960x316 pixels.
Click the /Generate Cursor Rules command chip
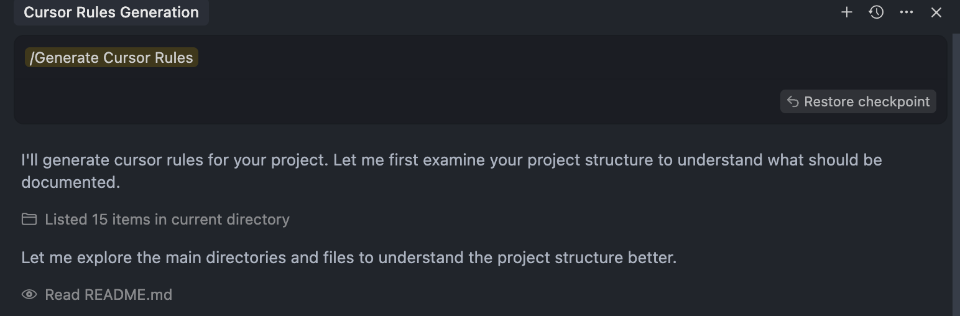[x=111, y=58]
